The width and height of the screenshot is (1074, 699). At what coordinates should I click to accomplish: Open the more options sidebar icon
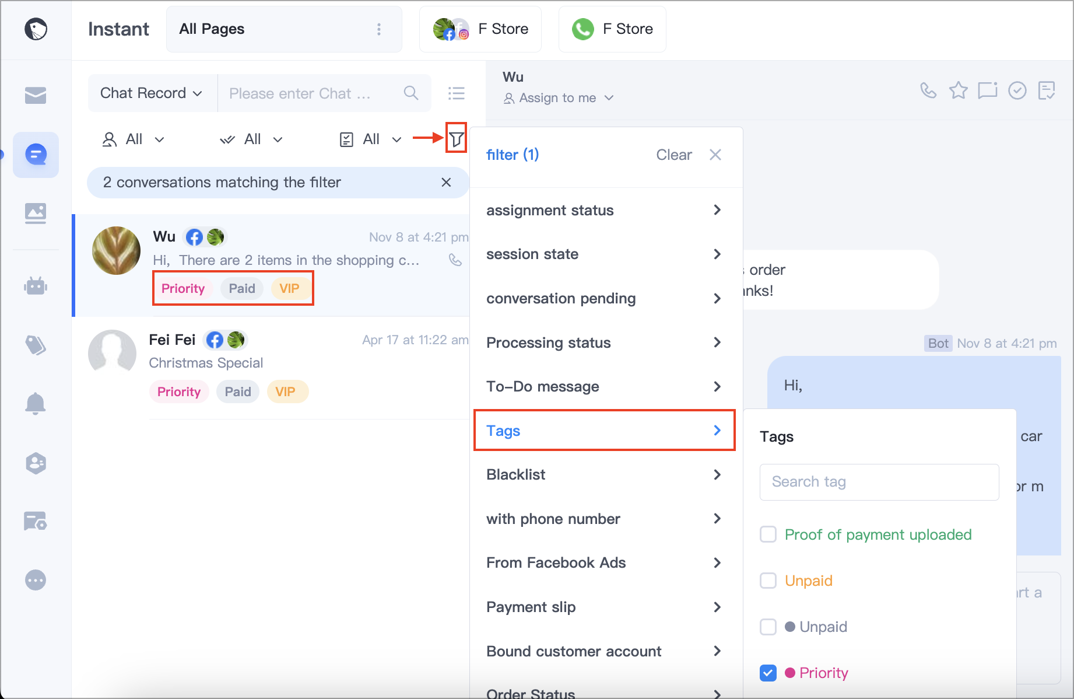36,580
